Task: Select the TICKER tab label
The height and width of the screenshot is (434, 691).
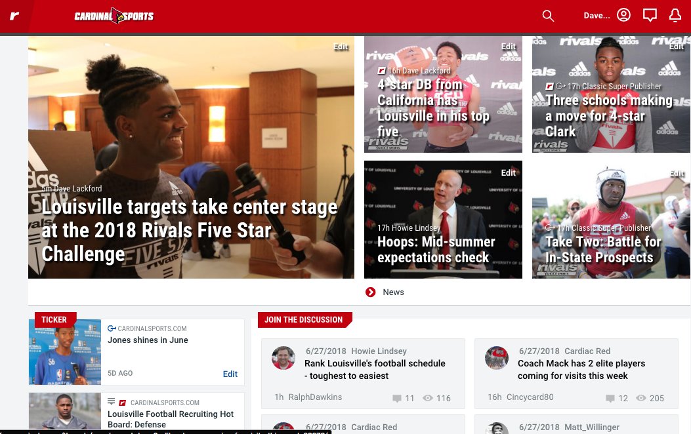Action: pyautogui.click(x=54, y=319)
